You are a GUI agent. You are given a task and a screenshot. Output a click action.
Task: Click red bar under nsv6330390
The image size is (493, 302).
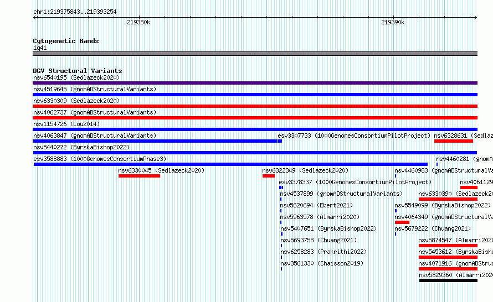448,199
